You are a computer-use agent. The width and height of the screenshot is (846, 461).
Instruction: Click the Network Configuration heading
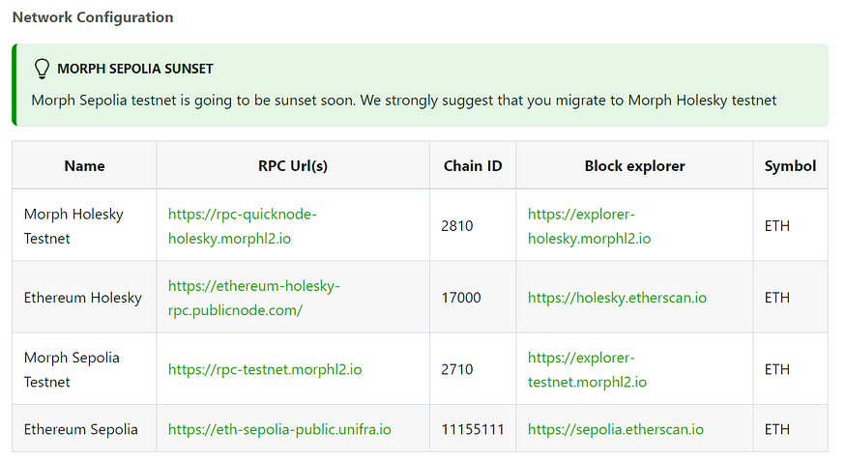(x=93, y=17)
